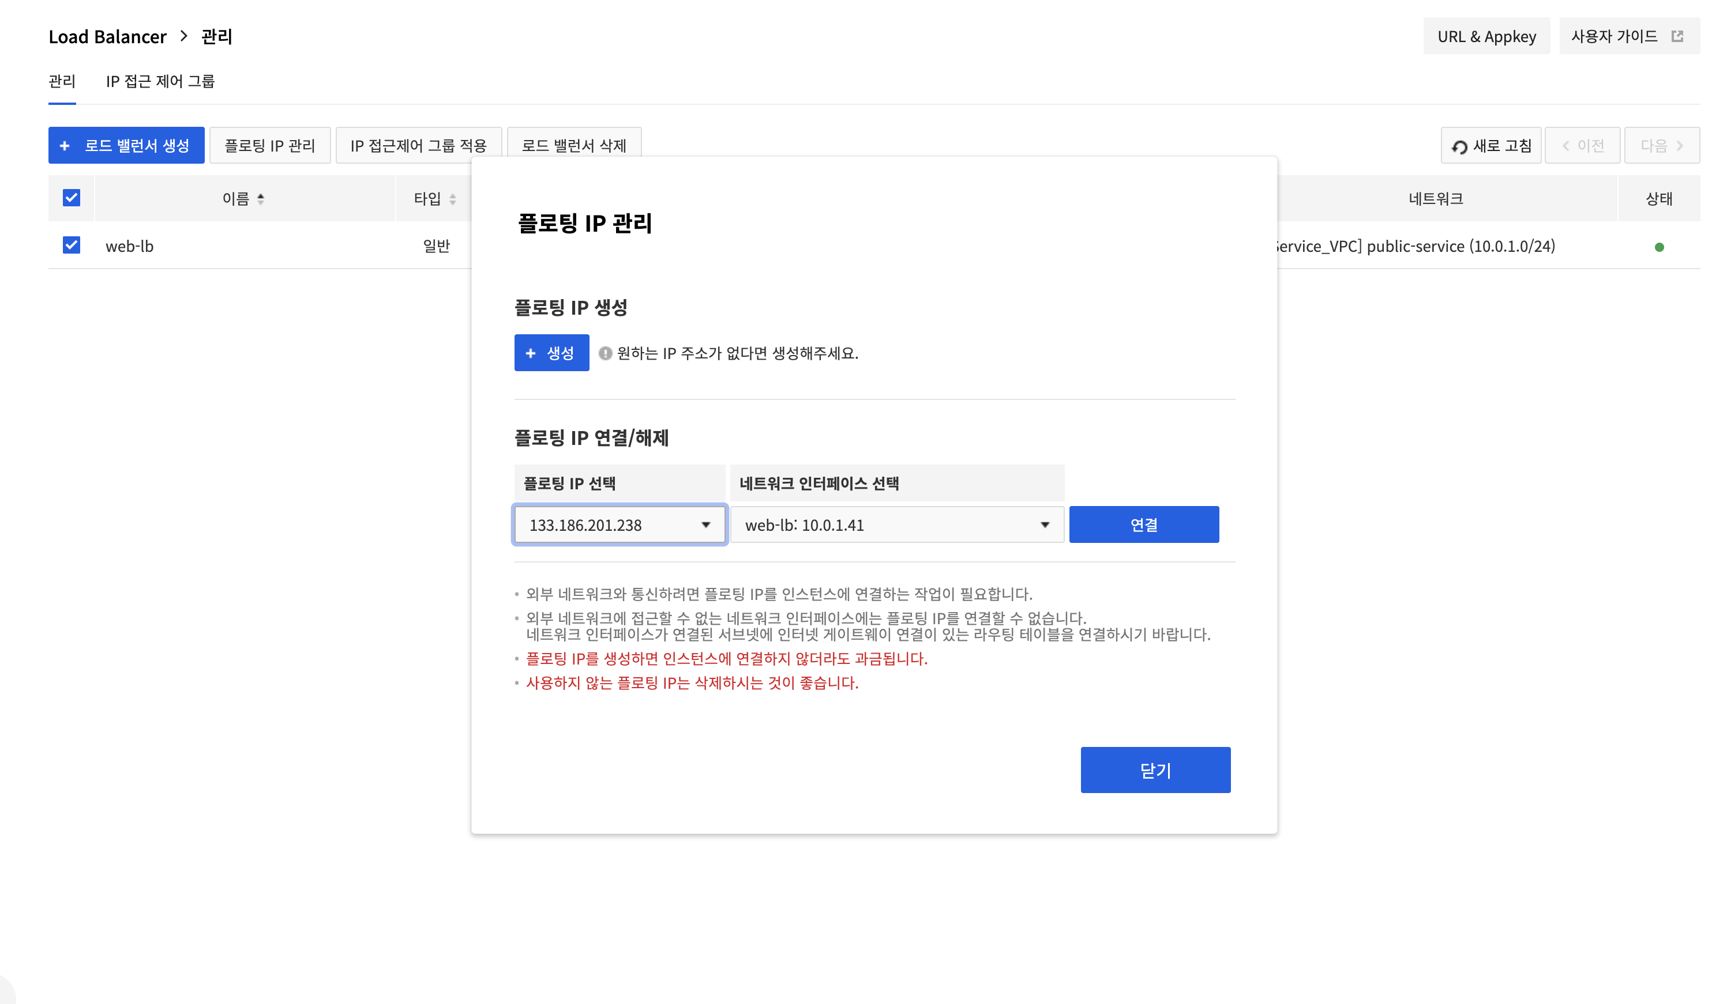Toggle the select-all checkbox in table header
The image size is (1727, 1004).
[x=72, y=198]
